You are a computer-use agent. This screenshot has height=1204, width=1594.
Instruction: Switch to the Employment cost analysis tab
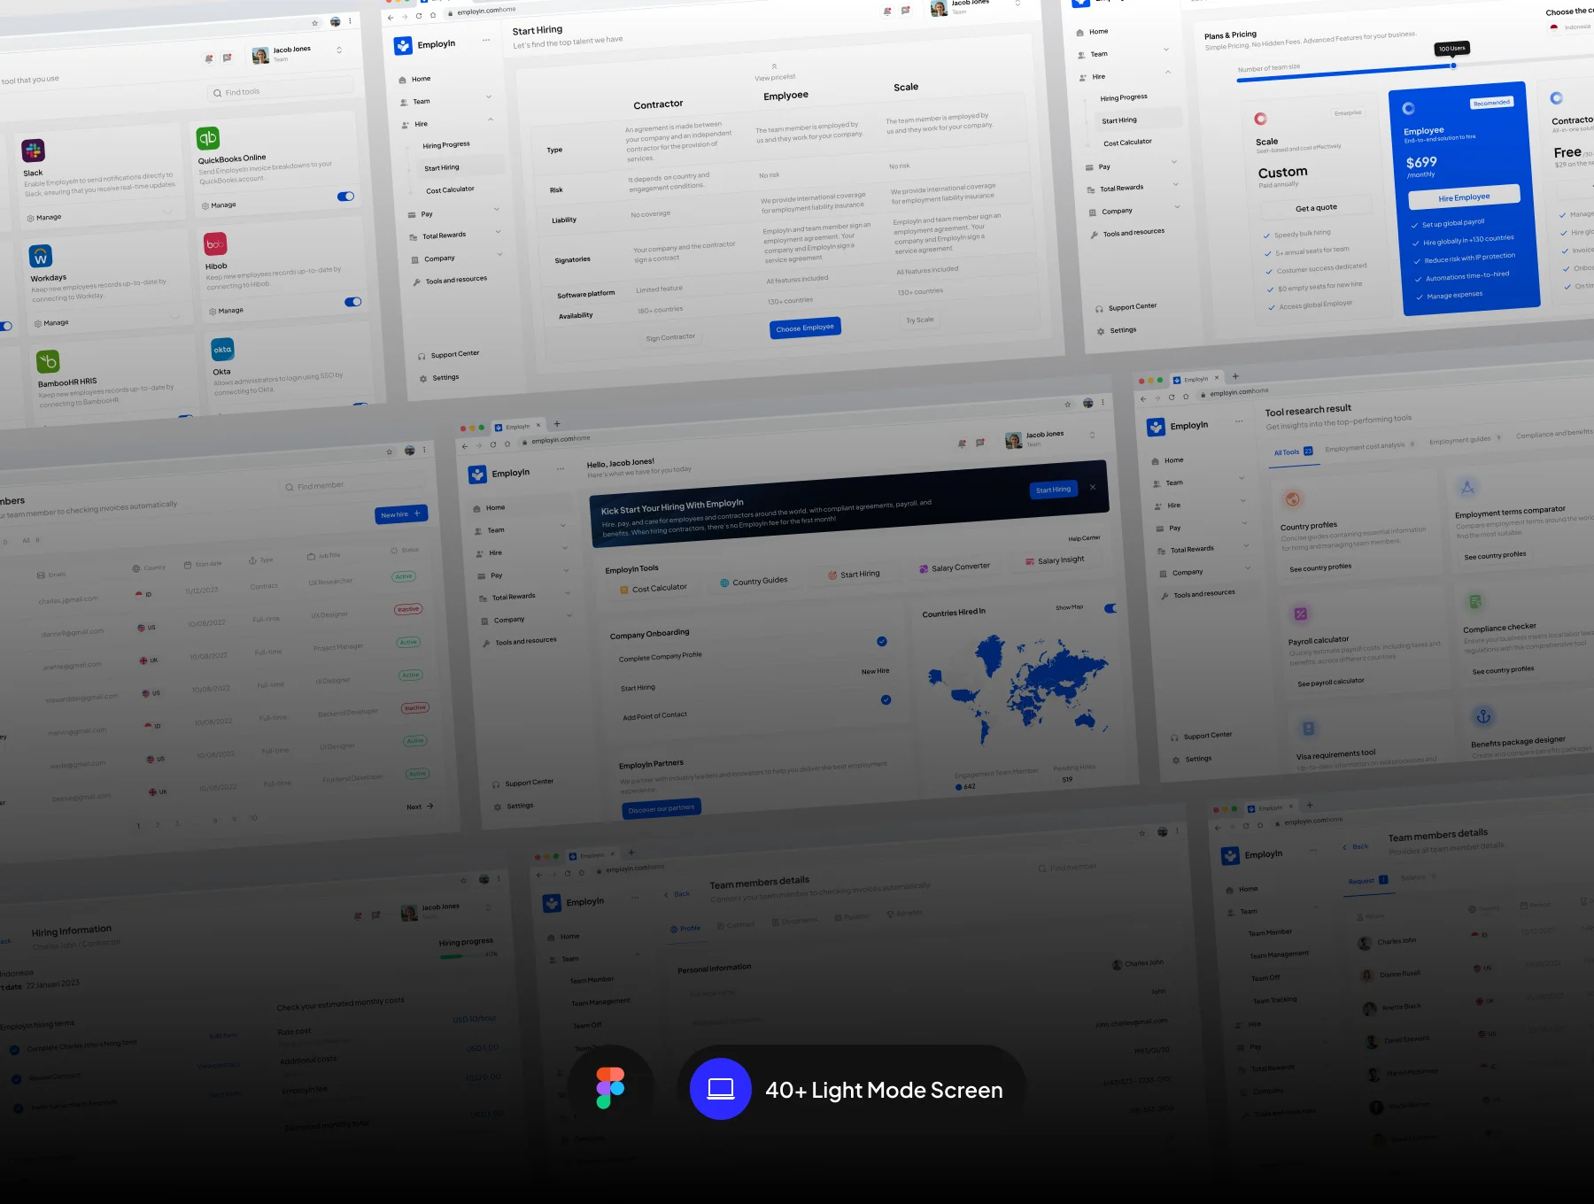[1370, 445]
